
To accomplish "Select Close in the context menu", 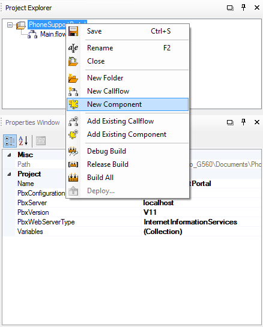I will (x=127, y=61).
